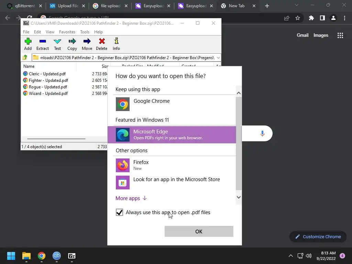
Task: Click the Delete toolbar icon
Action: pos(102,44)
